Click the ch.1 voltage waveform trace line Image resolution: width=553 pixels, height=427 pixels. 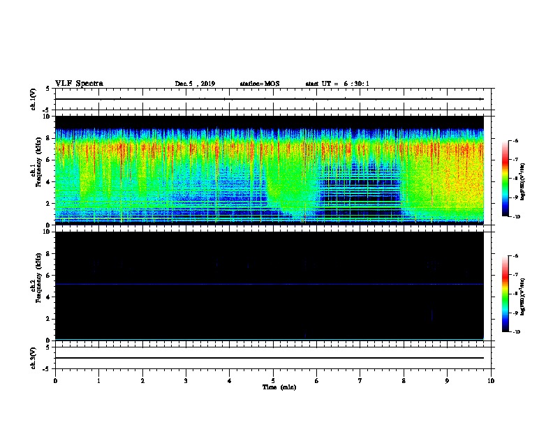[x=270, y=99]
